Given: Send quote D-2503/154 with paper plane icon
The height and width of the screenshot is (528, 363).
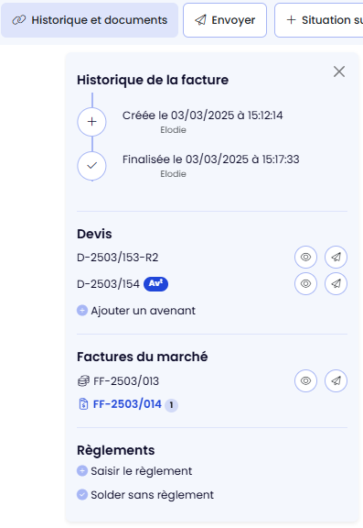Looking at the screenshot, I should [x=336, y=284].
